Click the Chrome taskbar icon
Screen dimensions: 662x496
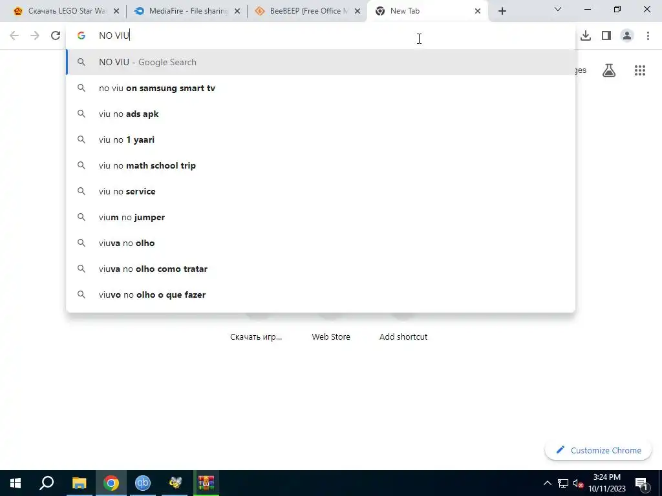coord(111,483)
